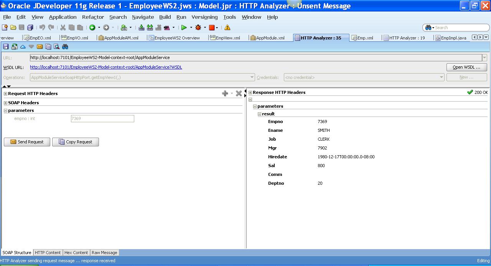Click the Send envelope icon in the analyzer toolbar

[x=40, y=46]
